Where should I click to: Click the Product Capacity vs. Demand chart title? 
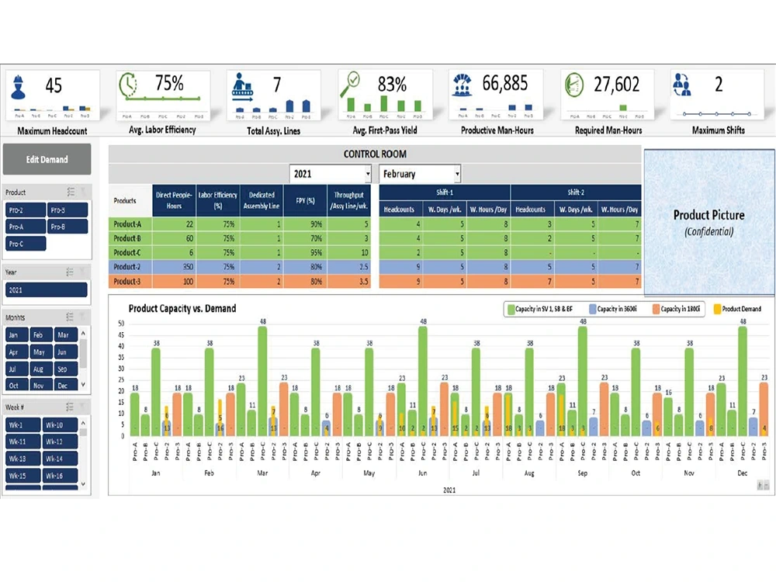pos(182,308)
